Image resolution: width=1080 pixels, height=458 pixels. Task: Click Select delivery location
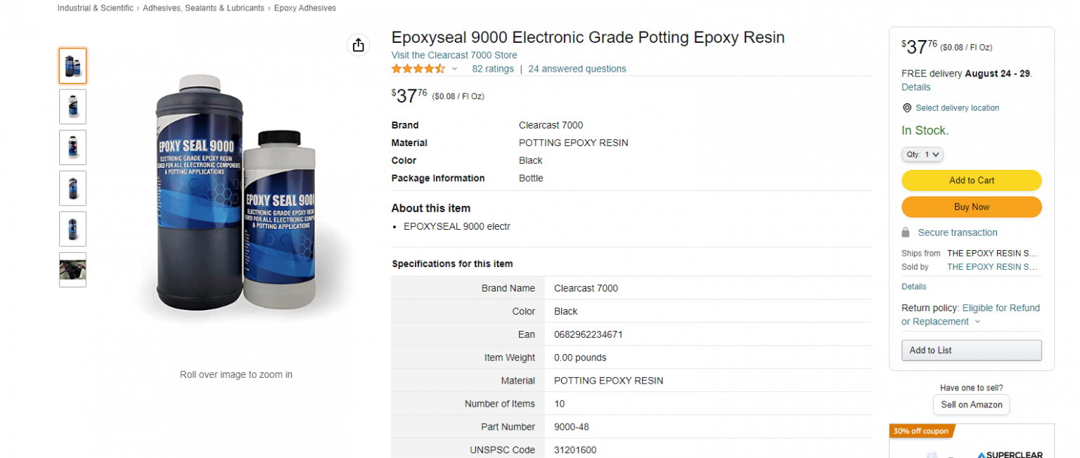(956, 107)
